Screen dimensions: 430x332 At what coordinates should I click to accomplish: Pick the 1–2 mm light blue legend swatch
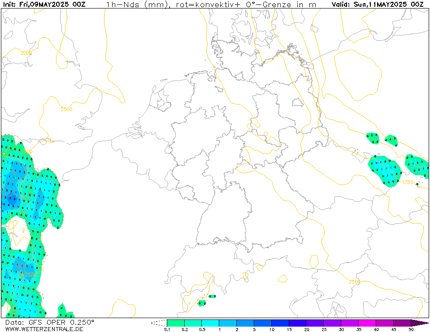click(228, 323)
